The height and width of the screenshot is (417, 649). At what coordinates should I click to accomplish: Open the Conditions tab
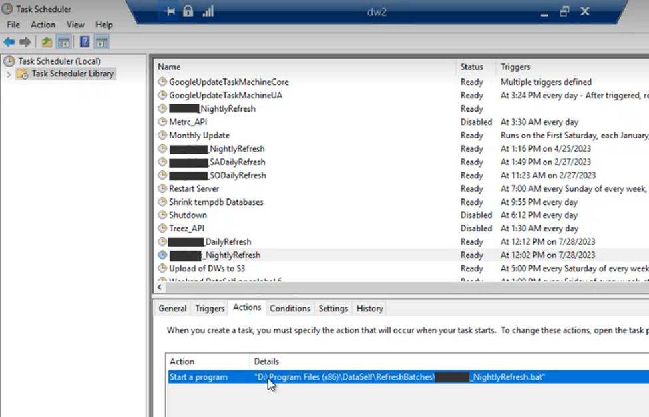(x=290, y=309)
